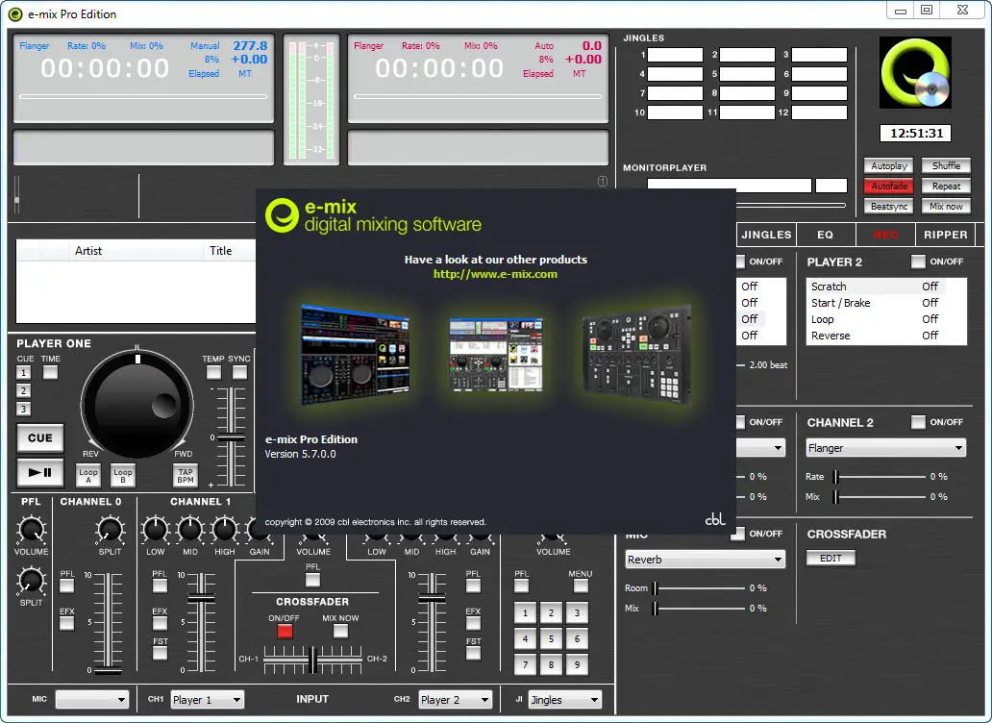The height and width of the screenshot is (723, 992).
Task: Open the http://www.e-mix.com link
Action: 495,275
